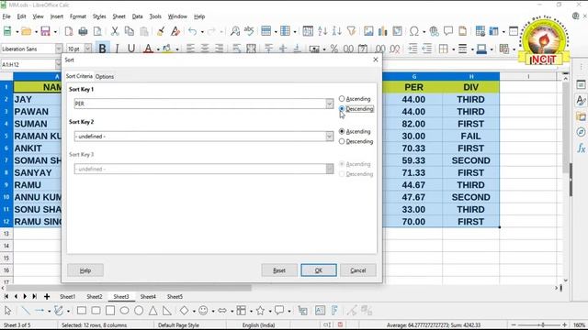Select column H header
The image size is (588, 330).
point(471,76)
